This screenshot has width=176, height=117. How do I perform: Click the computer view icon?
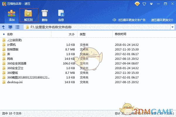point(10,27)
